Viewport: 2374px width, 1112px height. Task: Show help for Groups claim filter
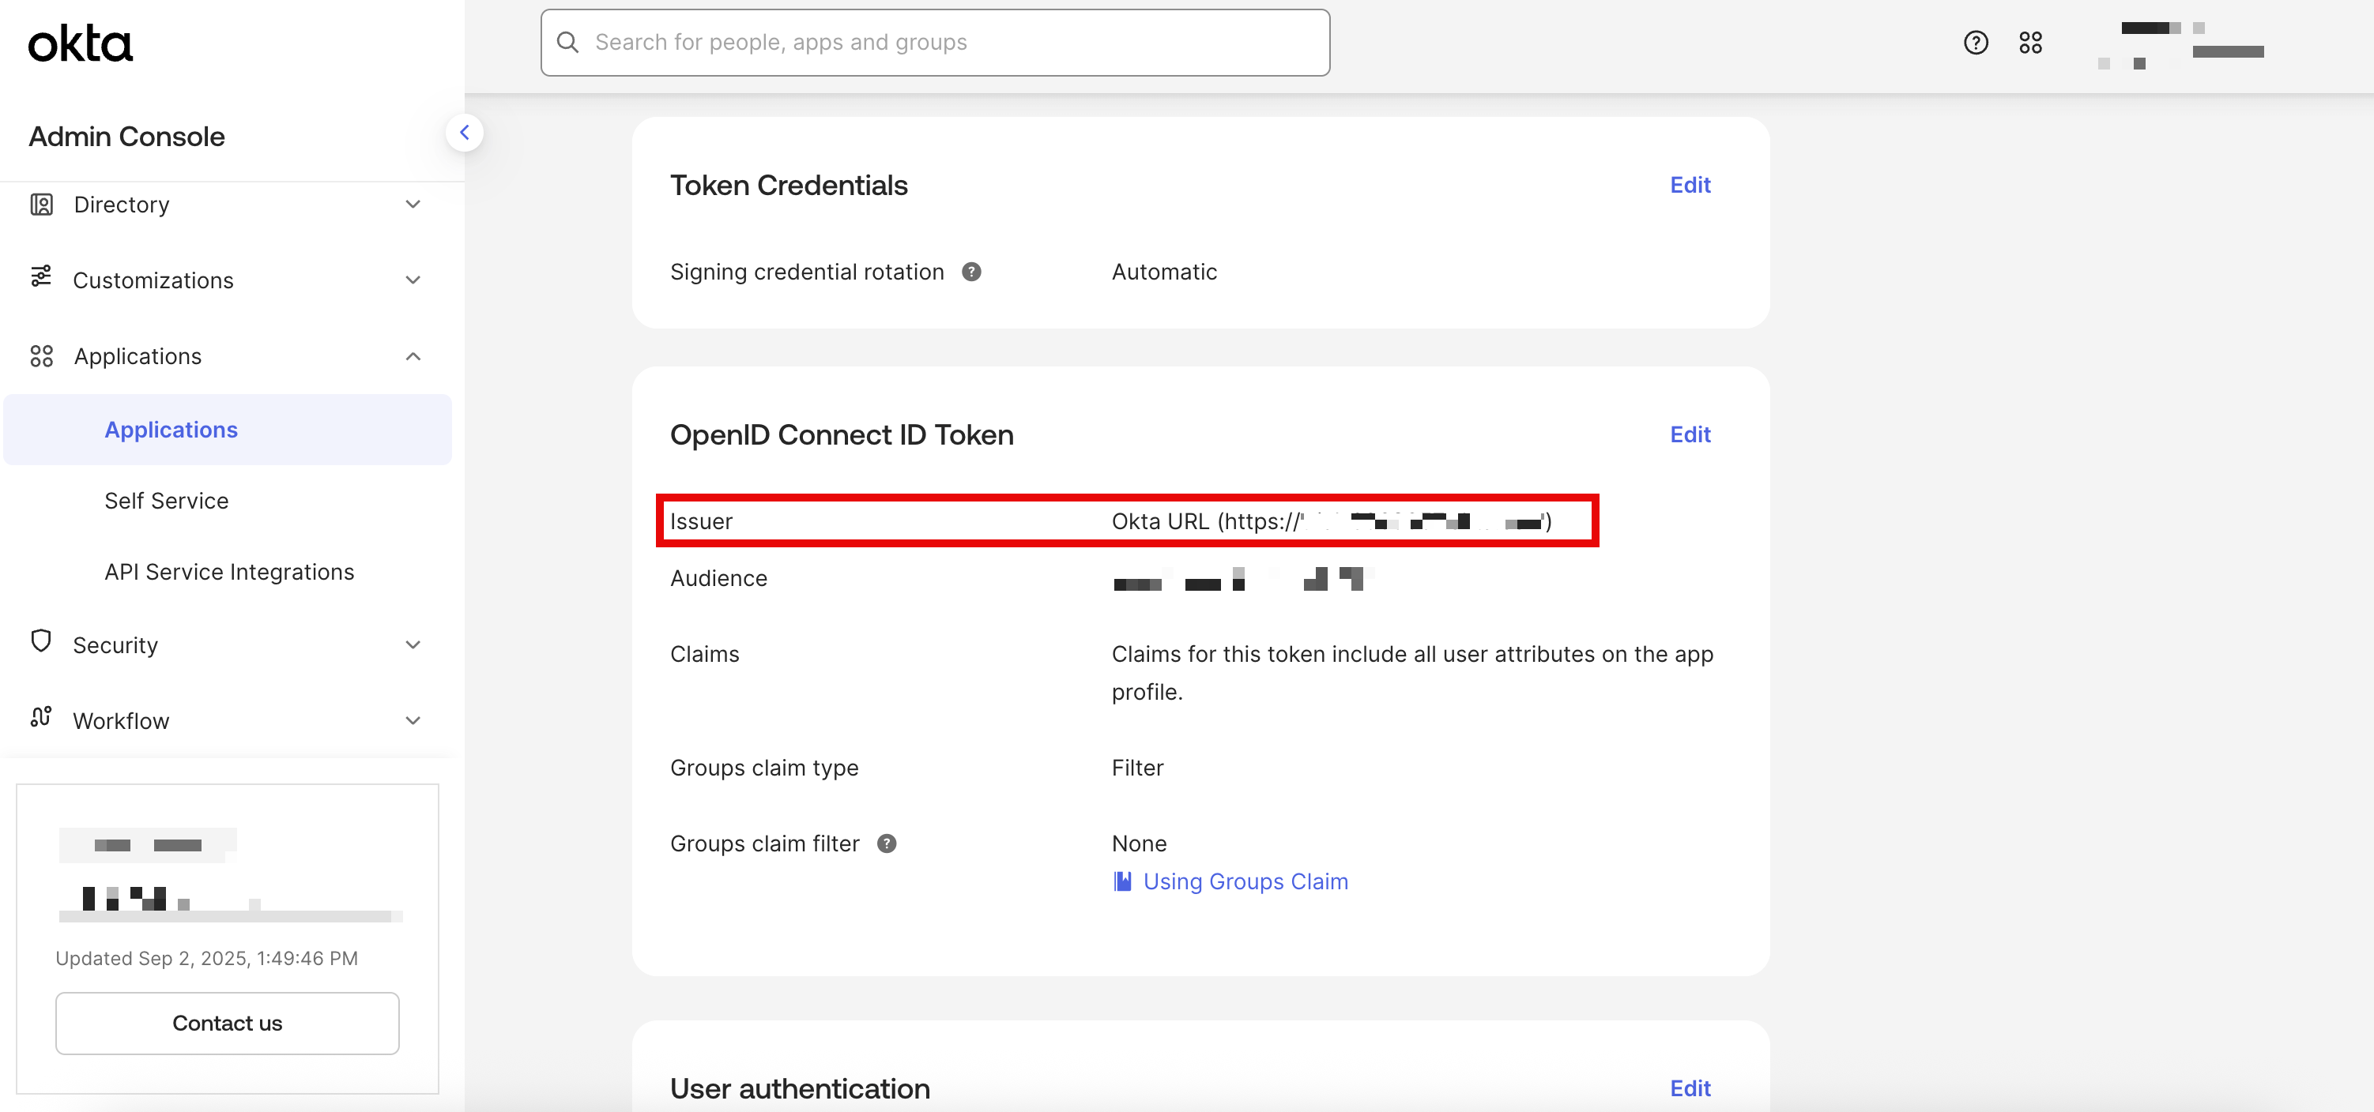[887, 843]
